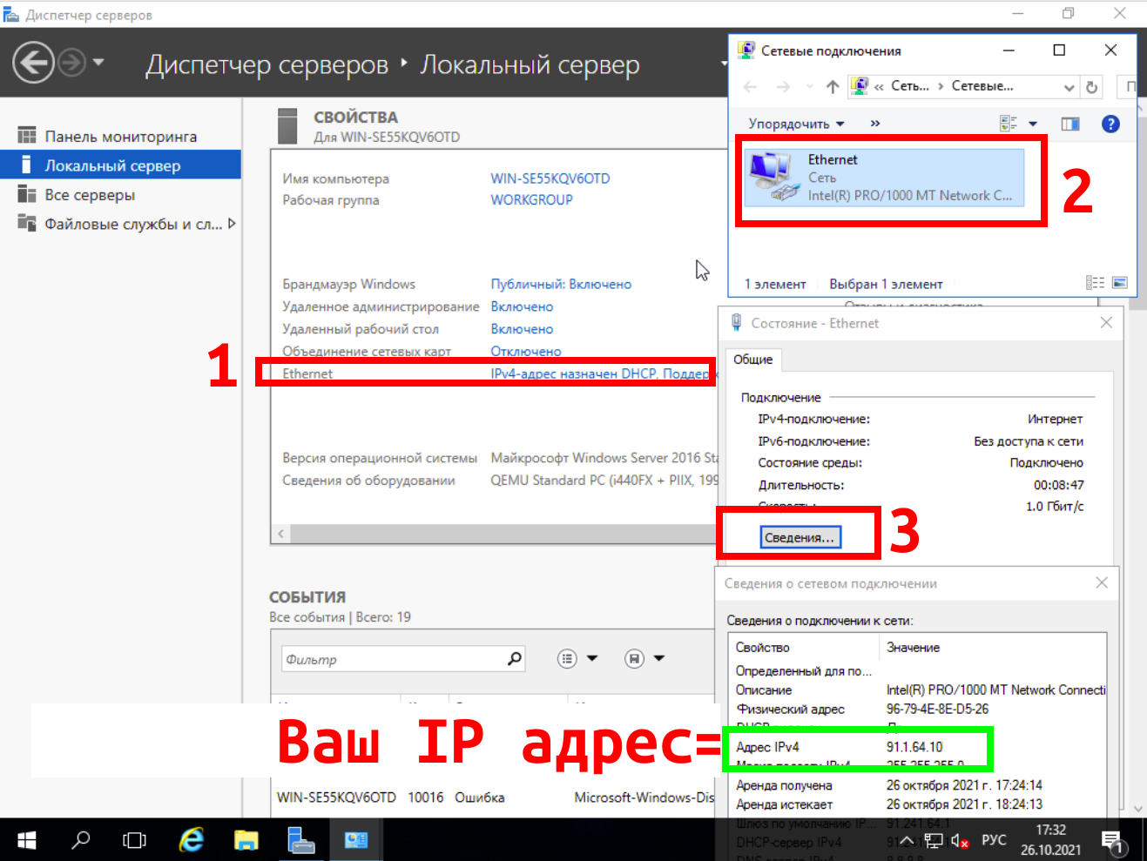Open firewall link 'Публичный: Включено'
Viewport: 1147px width, 861px height.
click(561, 284)
